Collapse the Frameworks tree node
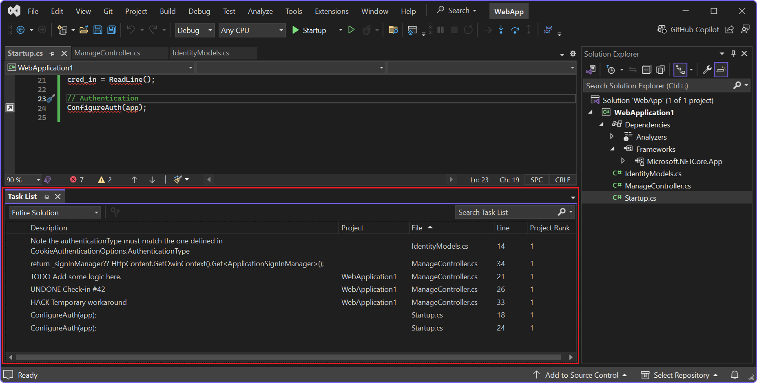Image resolution: width=757 pixels, height=383 pixels. pos(612,149)
